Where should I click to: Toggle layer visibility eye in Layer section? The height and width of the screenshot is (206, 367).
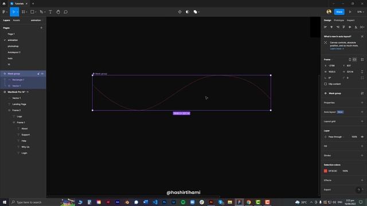362,137
